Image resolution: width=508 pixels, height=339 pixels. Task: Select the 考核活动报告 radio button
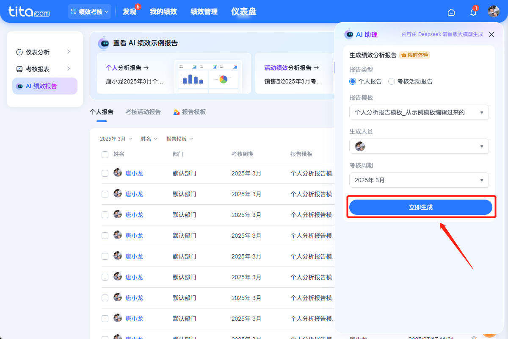[x=391, y=81]
